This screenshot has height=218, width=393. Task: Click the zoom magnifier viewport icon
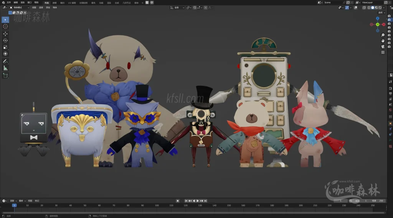click(x=383, y=35)
